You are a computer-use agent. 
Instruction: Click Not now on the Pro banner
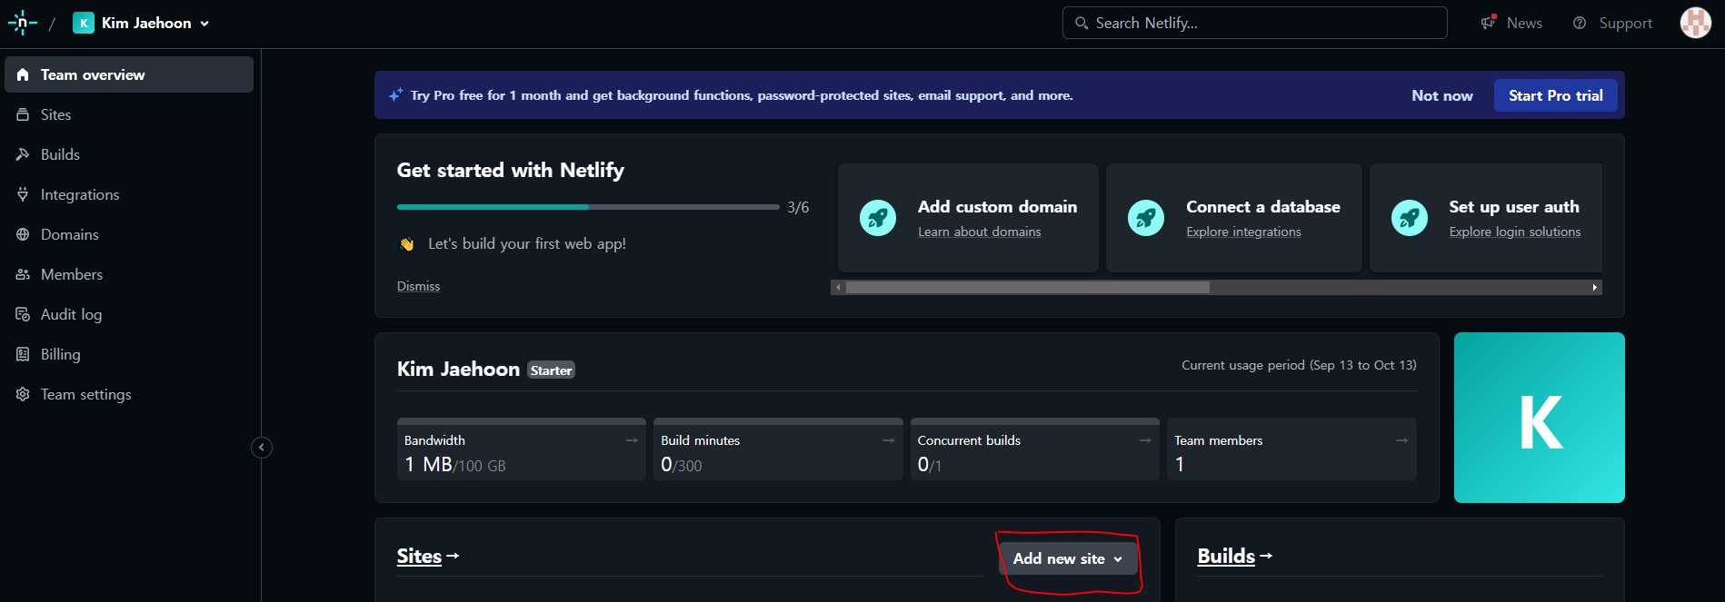coord(1442,95)
